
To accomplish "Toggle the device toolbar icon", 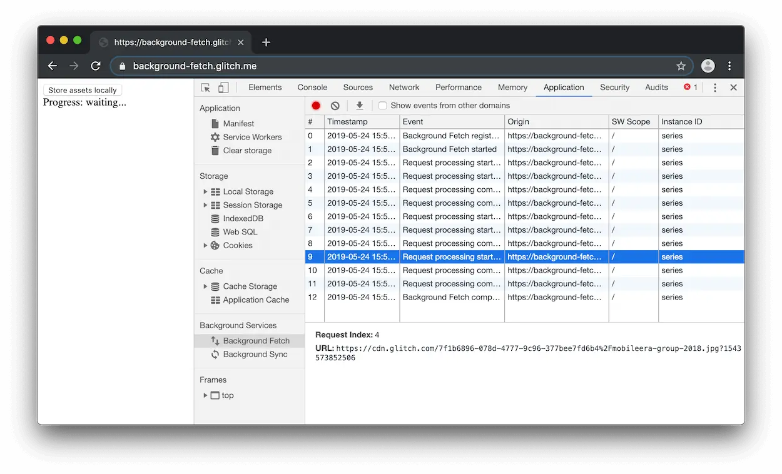I will pyautogui.click(x=223, y=88).
